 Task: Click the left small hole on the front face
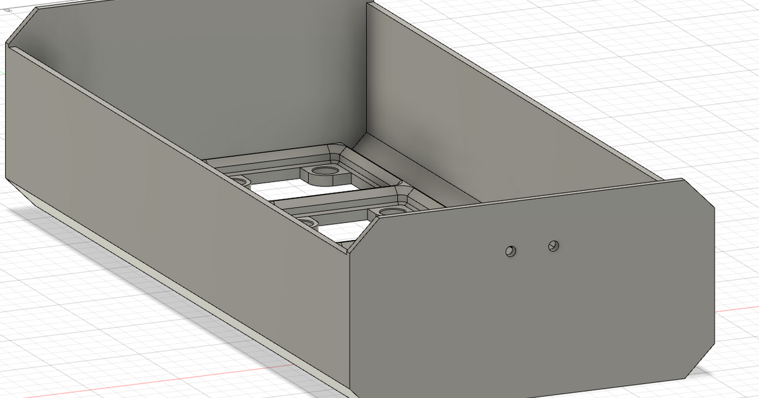pos(510,251)
